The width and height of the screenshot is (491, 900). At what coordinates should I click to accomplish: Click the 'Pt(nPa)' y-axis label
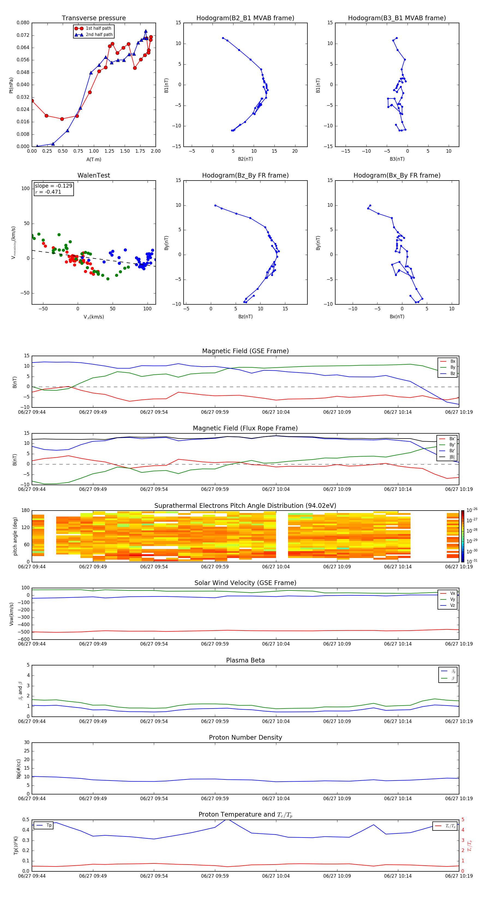pyautogui.click(x=11, y=85)
